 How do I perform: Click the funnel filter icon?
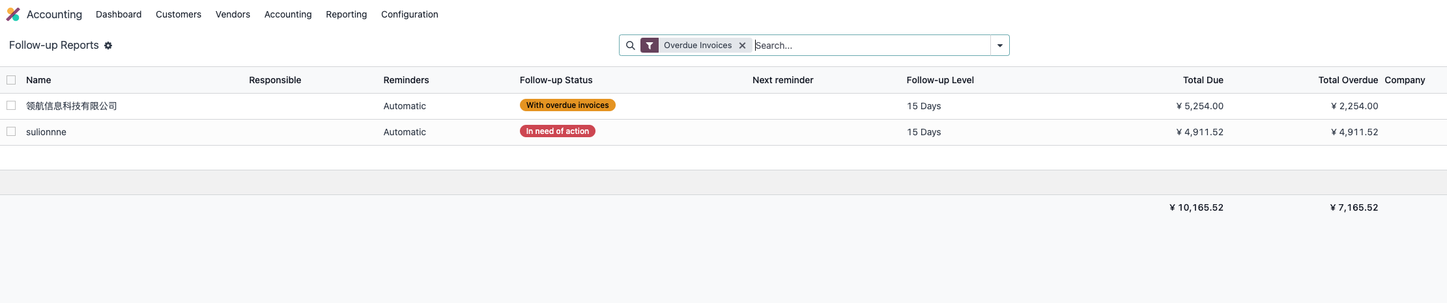click(x=650, y=46)
